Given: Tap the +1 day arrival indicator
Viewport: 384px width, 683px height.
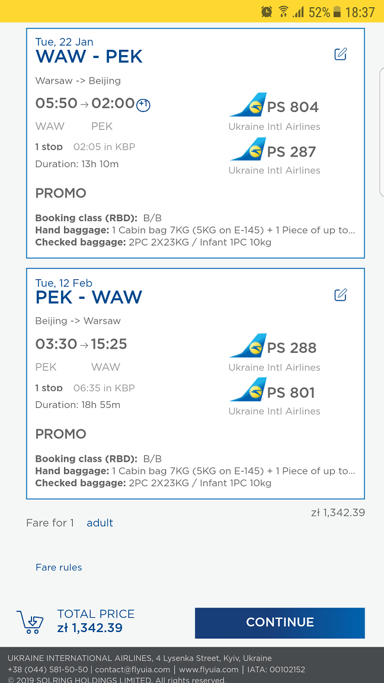Looking at the screenshot, I should point(143,105).
